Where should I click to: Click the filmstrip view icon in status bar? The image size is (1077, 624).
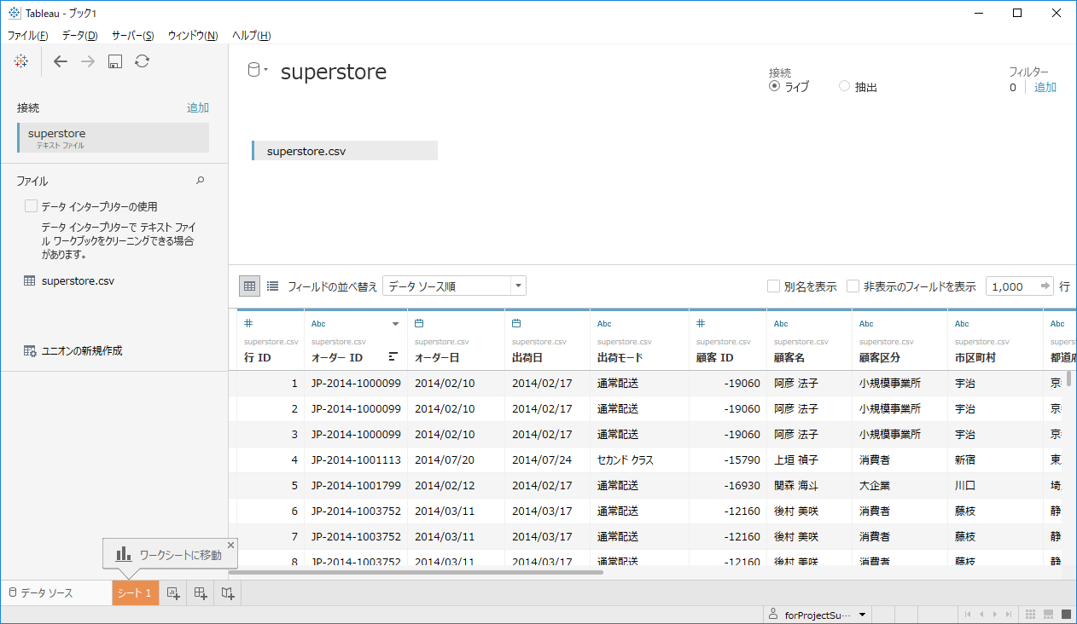point(1048,615)
